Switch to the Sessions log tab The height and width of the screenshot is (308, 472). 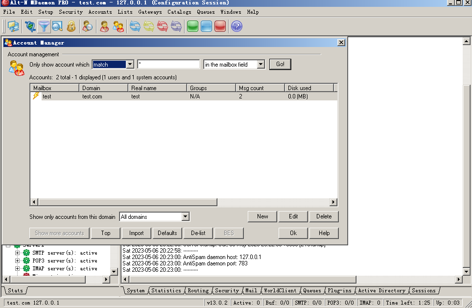coord(424,290)
